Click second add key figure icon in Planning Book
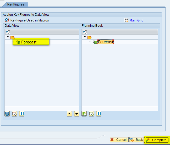Viewport: 170px width, 145px height. coord(91,114)
